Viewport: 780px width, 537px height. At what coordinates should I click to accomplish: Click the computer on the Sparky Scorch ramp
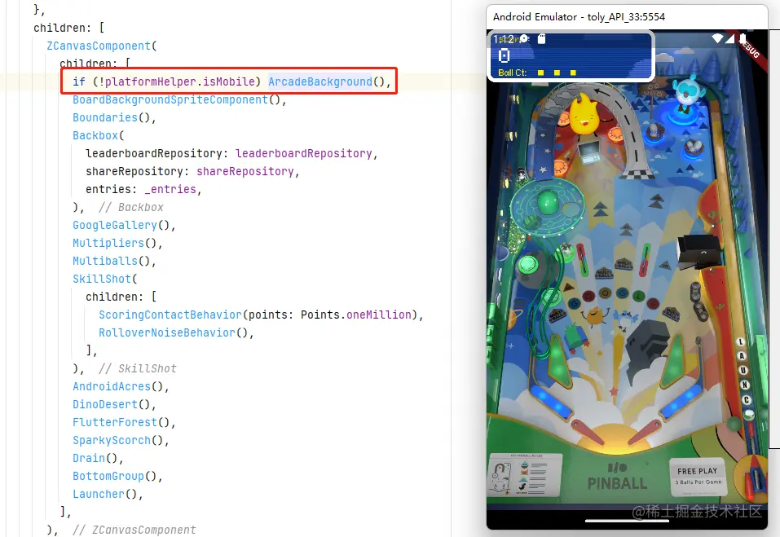click(x=589, y=152)
